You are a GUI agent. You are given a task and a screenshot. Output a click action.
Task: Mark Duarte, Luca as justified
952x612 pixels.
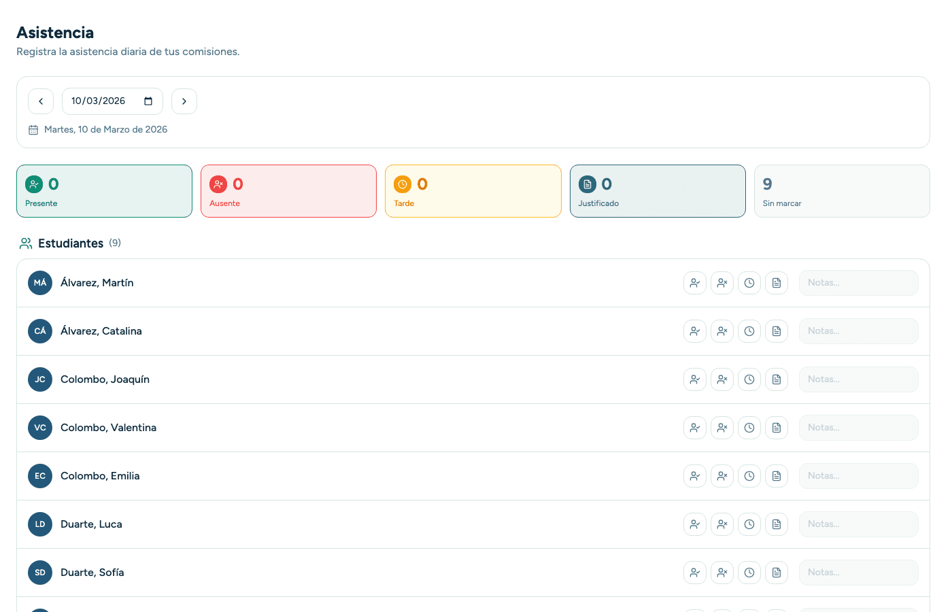pyautogui.click(x=777, y=524)
